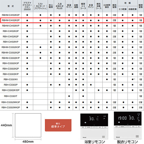Click the 乾燥 group header

pyautogui.click(x=128, y=3)
